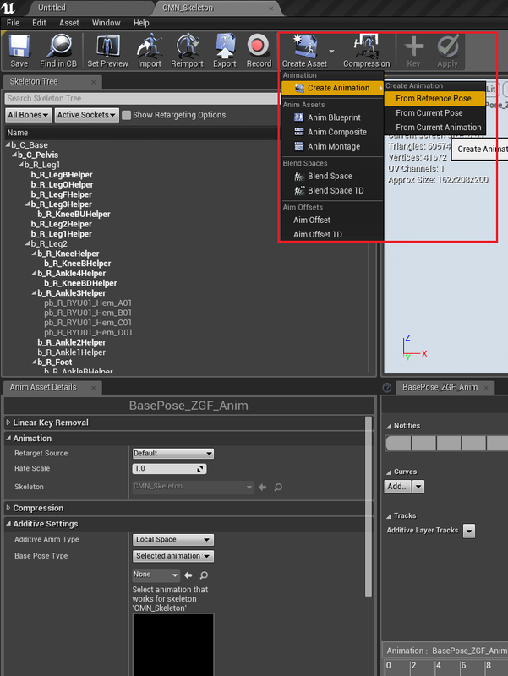Use selected asset arrow beside None
The image size is (508, 676).
188,575
